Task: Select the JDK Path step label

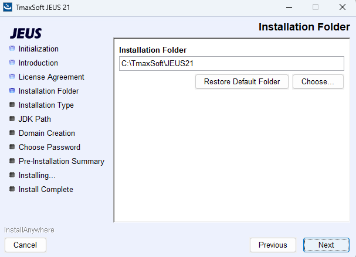Action: pyautogui.click(x=35, y=119)
